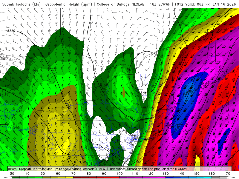This screenshot has width=239, height=179.
Task: Click the small brown isotach maximum near 5100 contour
Action: [123, 92]
